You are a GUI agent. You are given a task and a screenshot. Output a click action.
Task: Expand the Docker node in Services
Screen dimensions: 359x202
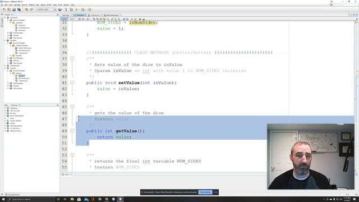(5, 123)
